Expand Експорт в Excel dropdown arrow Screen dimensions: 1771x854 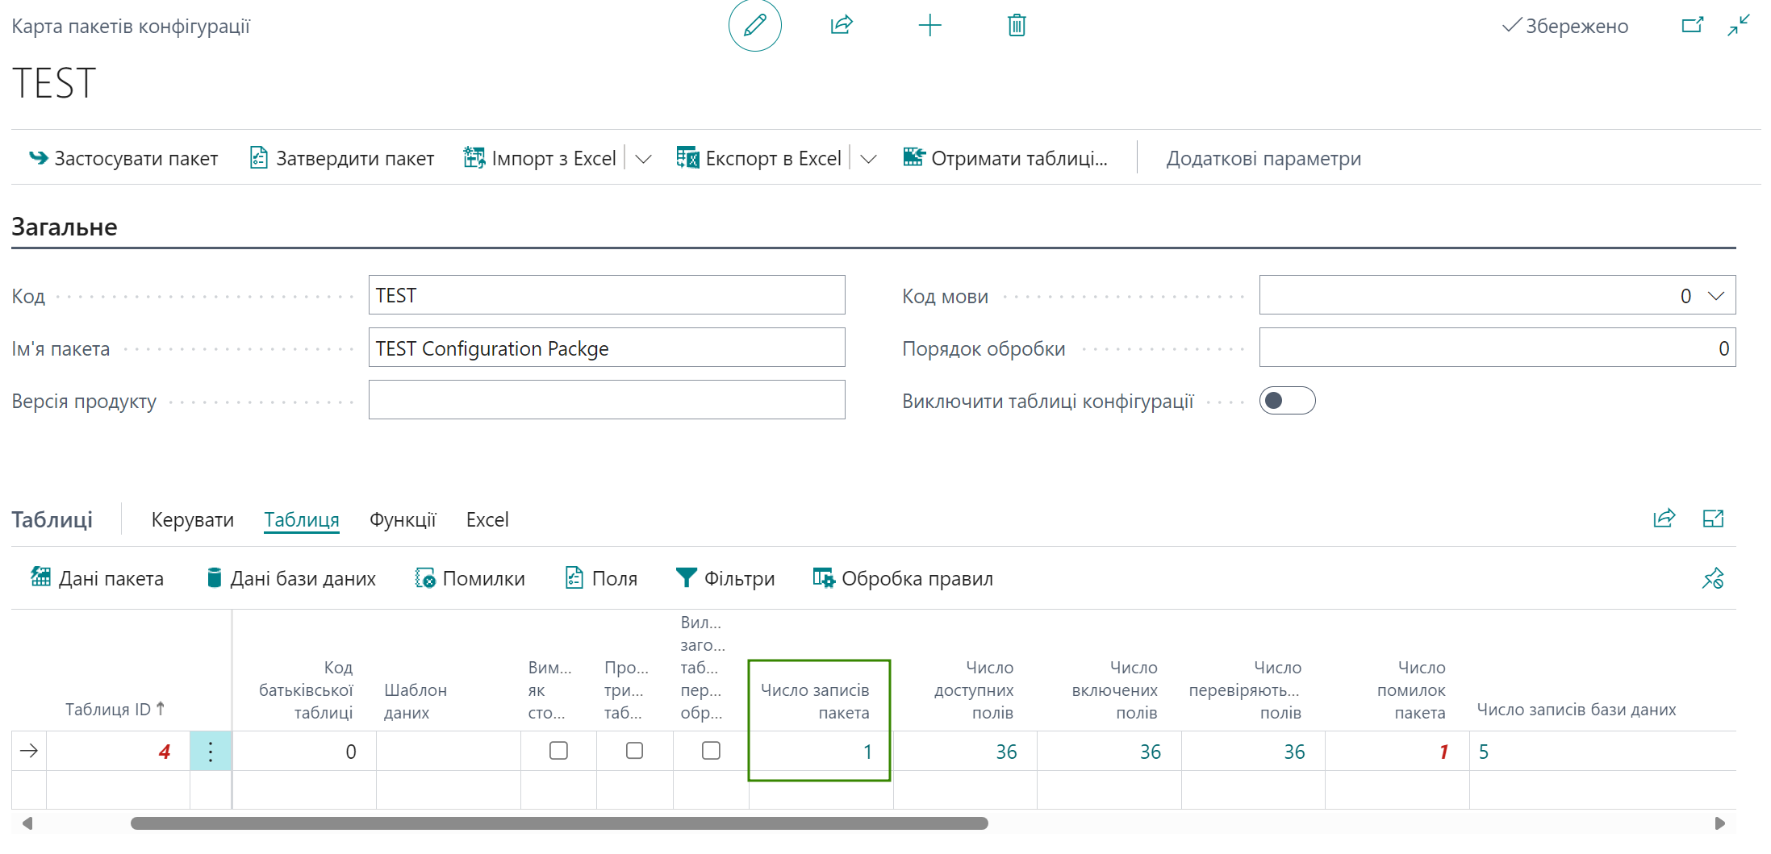(x=868, y=159)
